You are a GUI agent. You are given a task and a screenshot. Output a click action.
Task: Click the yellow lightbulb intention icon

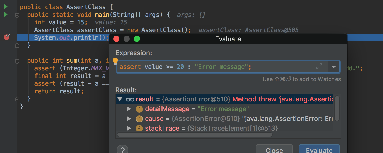tap(115, 61)
